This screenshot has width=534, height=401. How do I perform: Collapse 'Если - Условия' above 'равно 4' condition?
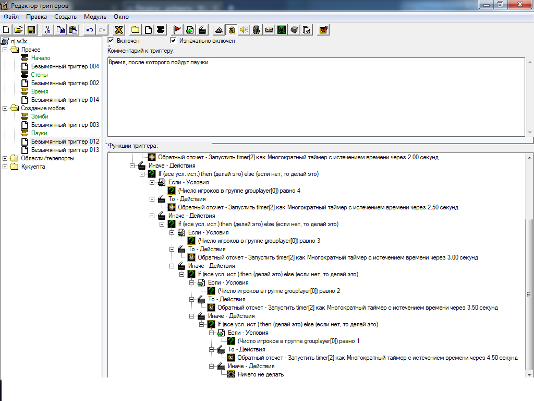pos(152,182)
